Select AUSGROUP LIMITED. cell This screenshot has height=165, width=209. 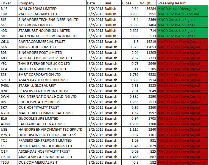(x=52, y=25)
